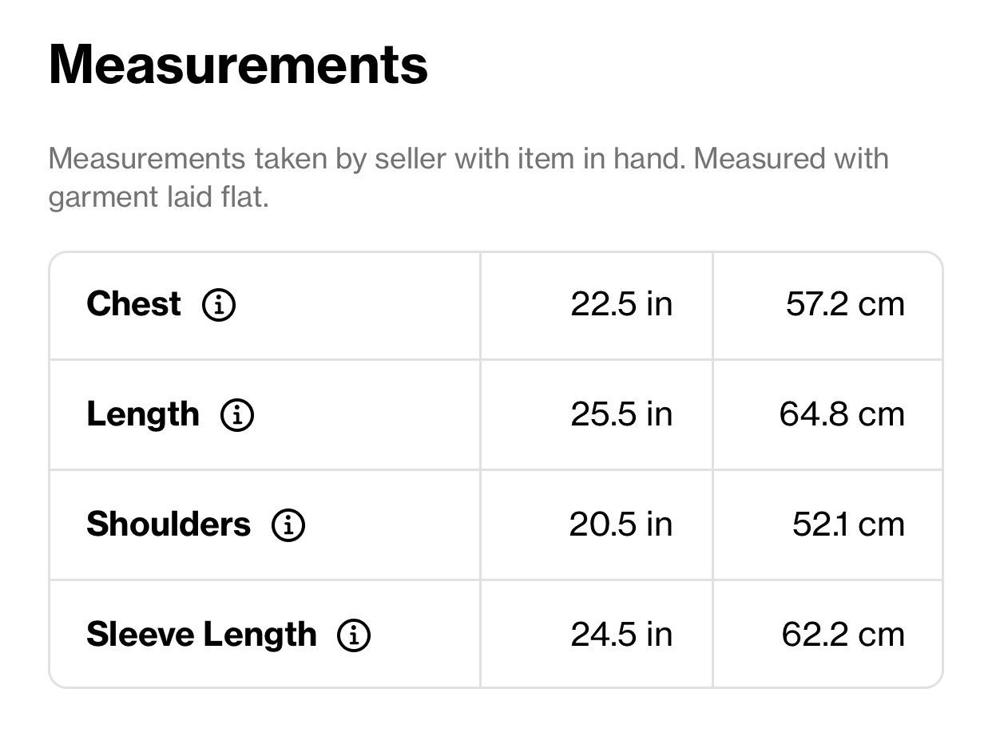Click the 20.5 in shoulders value
This screenshot has height=744, width=992.
[621, 524]
